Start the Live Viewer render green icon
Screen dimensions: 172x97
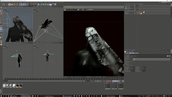65,10
